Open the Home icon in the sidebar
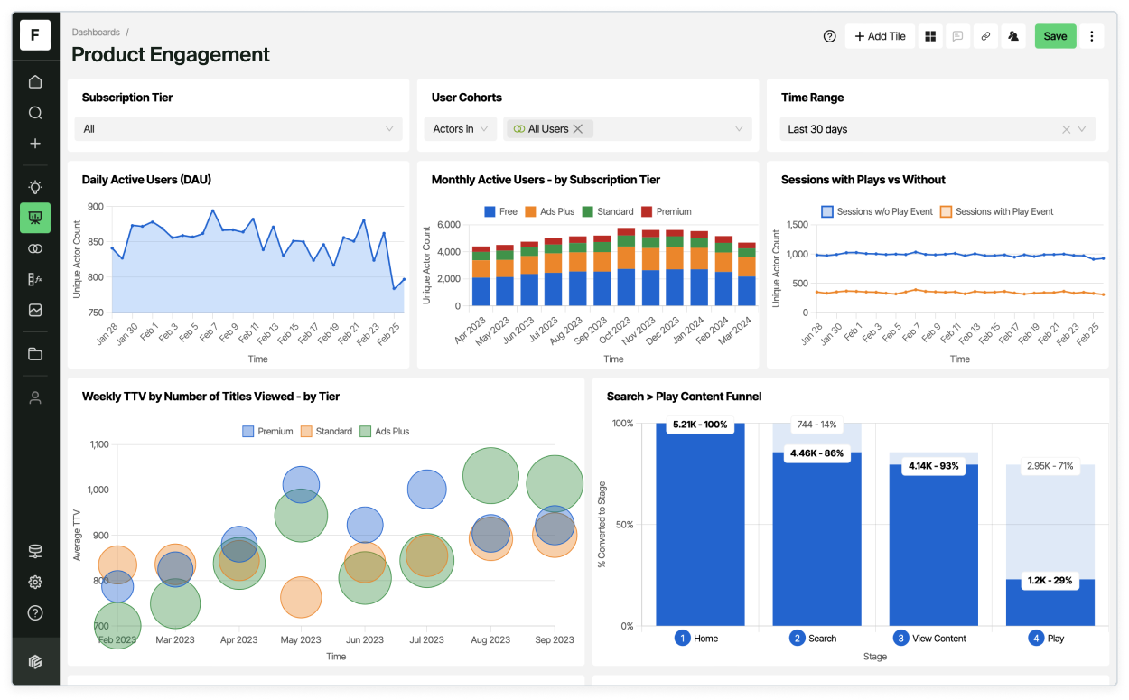This screenshot has width=1129, height=700. (35, 82)
